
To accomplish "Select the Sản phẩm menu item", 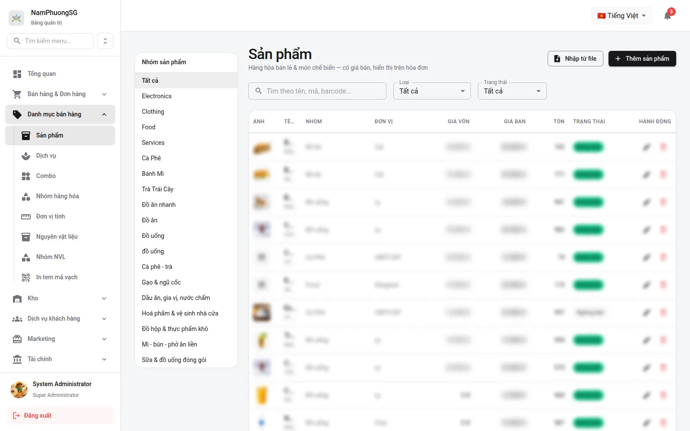I will [x=60, y=135].
